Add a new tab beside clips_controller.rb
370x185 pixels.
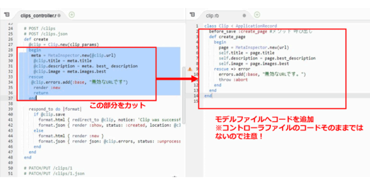pos(72,14)
